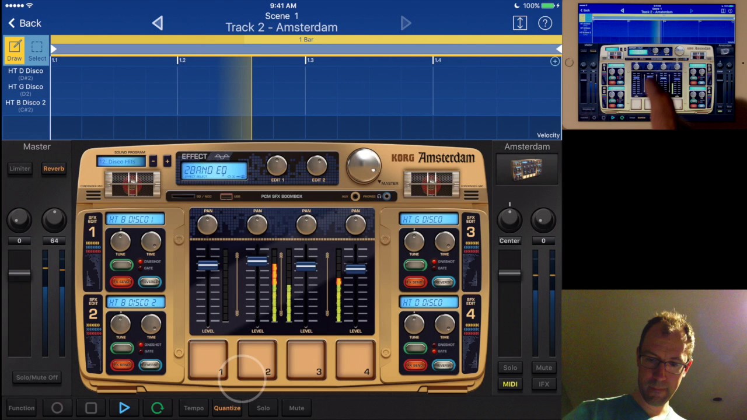
Task: Select the Draw pencil tool
Action: pos(15,50)
